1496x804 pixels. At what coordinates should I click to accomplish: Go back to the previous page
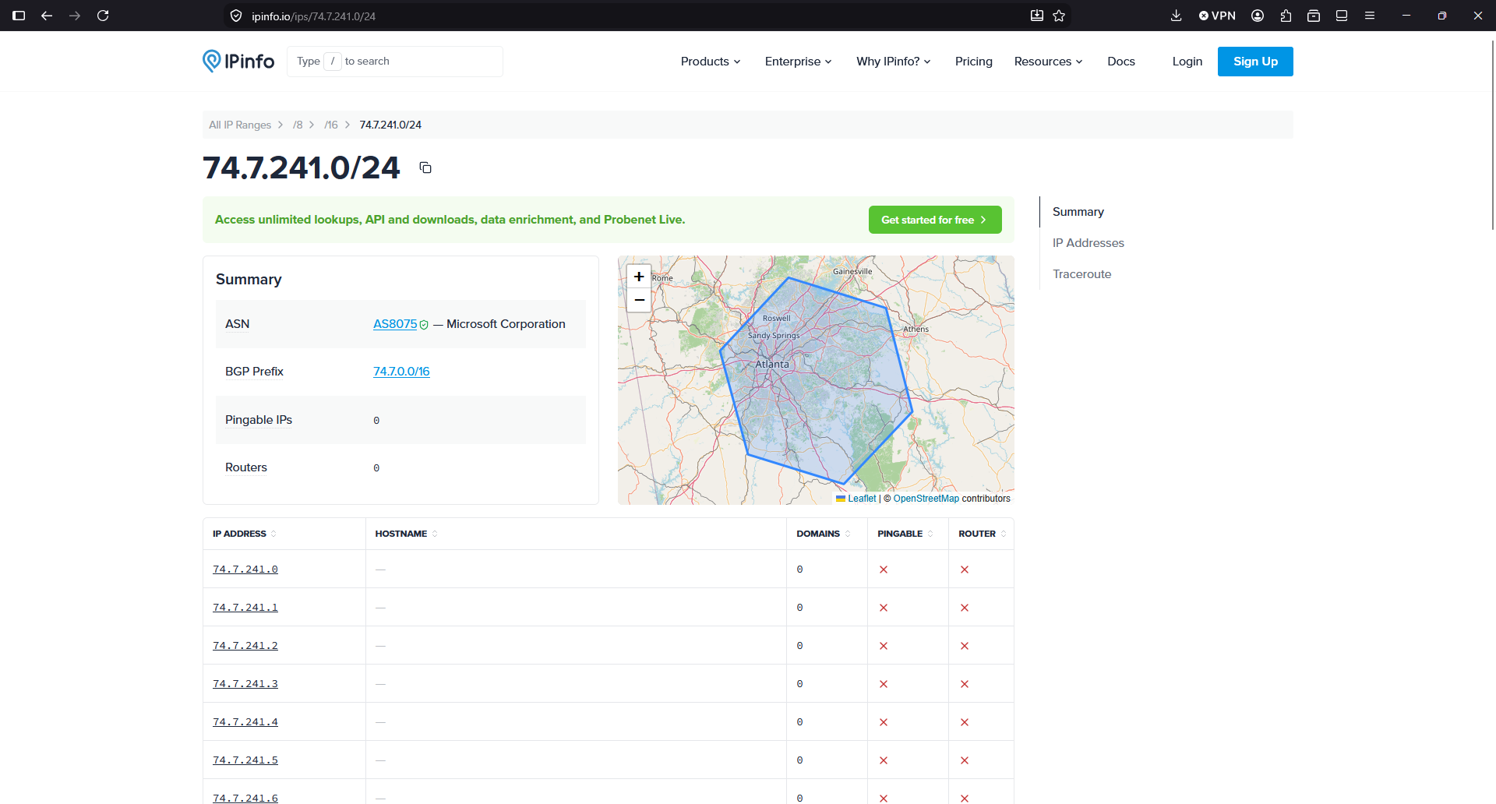(x=47, y=16)
